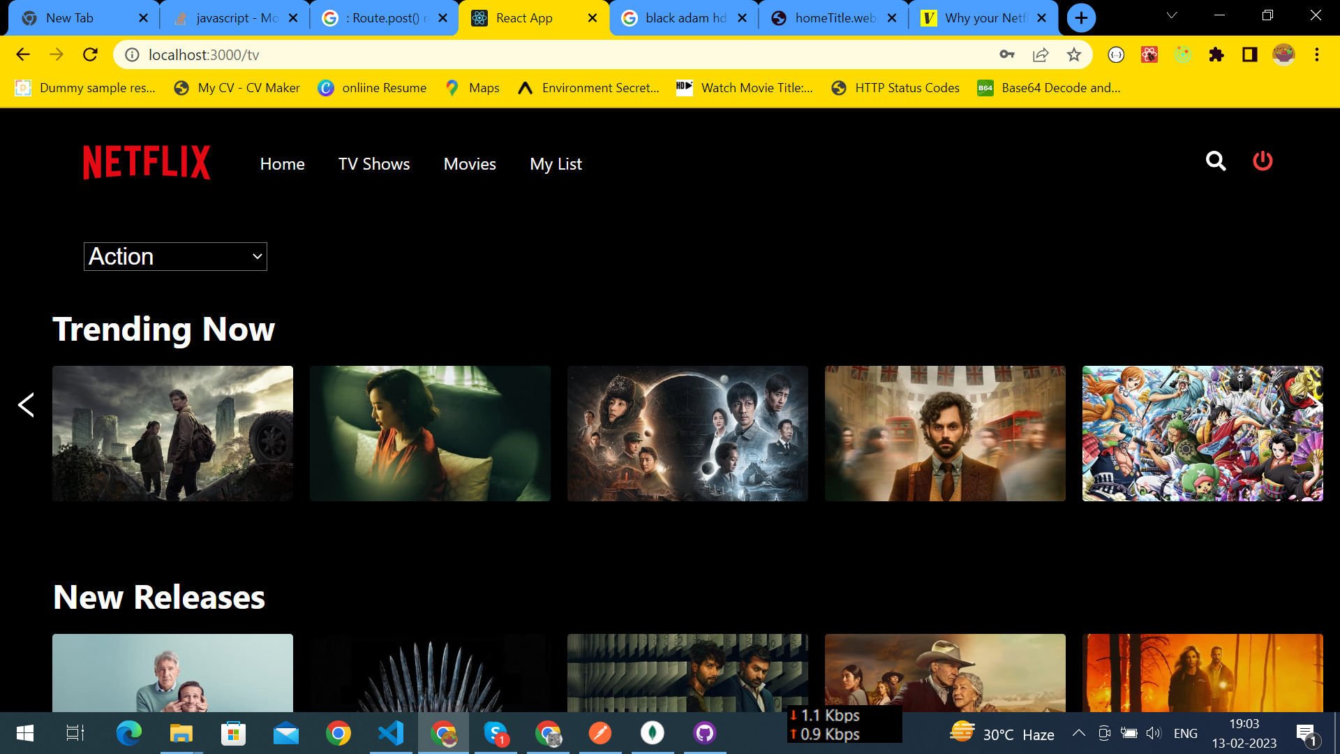Open the HTTP Status Codes bookmark
The image size is (1340, 754).
pyautogui.click(x=895, y=88)
